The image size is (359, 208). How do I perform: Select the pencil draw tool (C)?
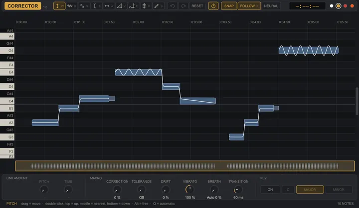(x=158, y=6)
